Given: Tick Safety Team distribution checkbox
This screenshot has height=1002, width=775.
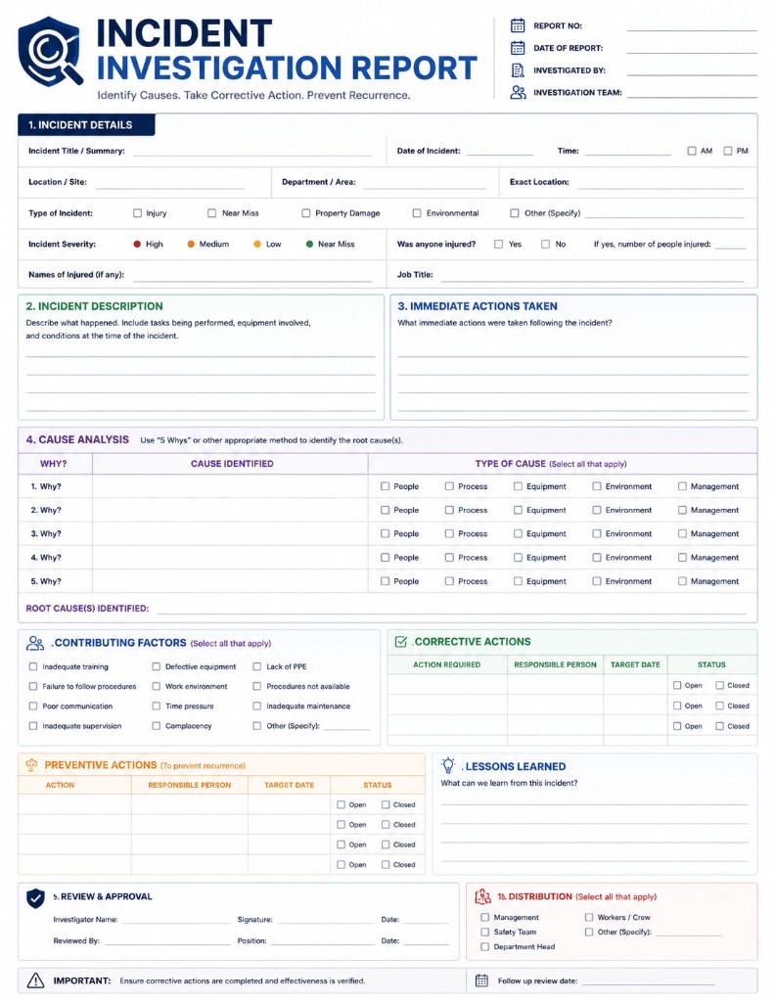Looking at the screenshot, I should click(x=485, y=932).
